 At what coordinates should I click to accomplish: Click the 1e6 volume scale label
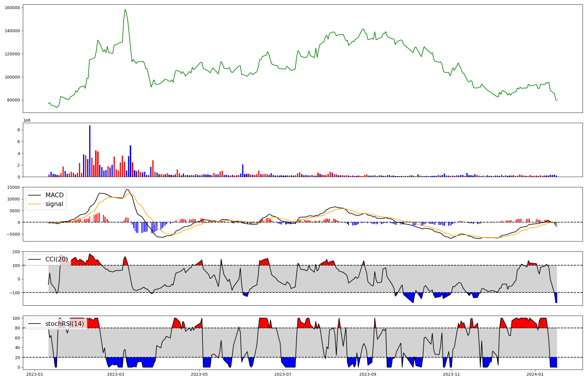[x=27, y=120]
